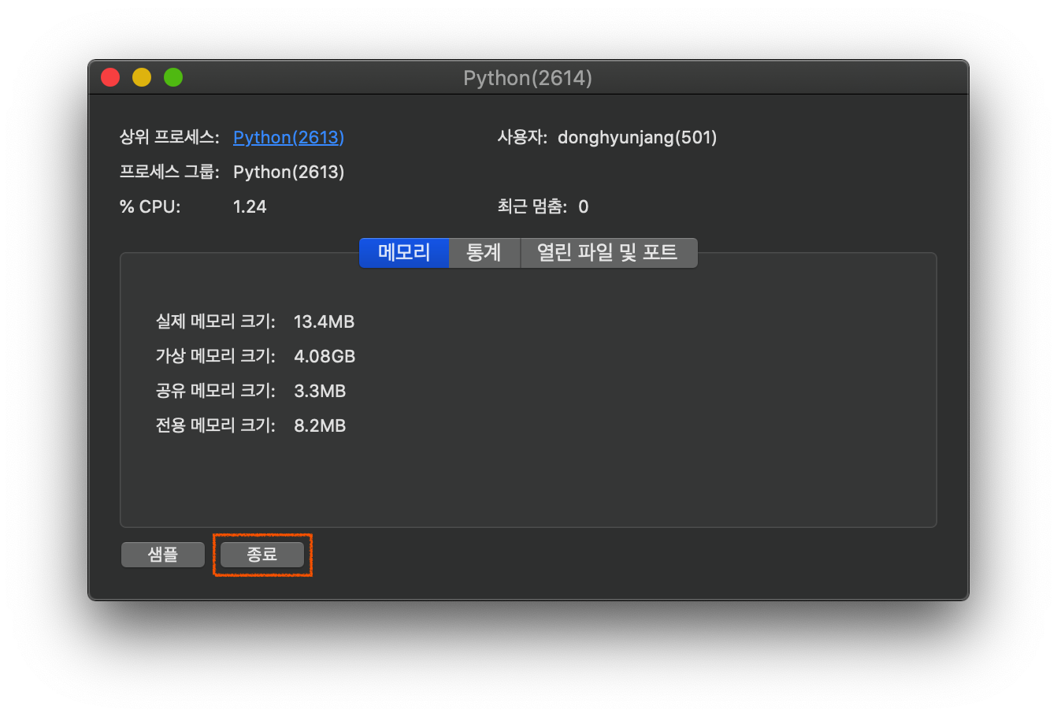This screenshot has height=717, width=1057.
Task: Close the Python(2614) window with red button
Action: click(110, 77)
